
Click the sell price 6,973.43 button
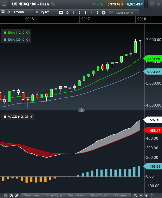pos(115,4)
